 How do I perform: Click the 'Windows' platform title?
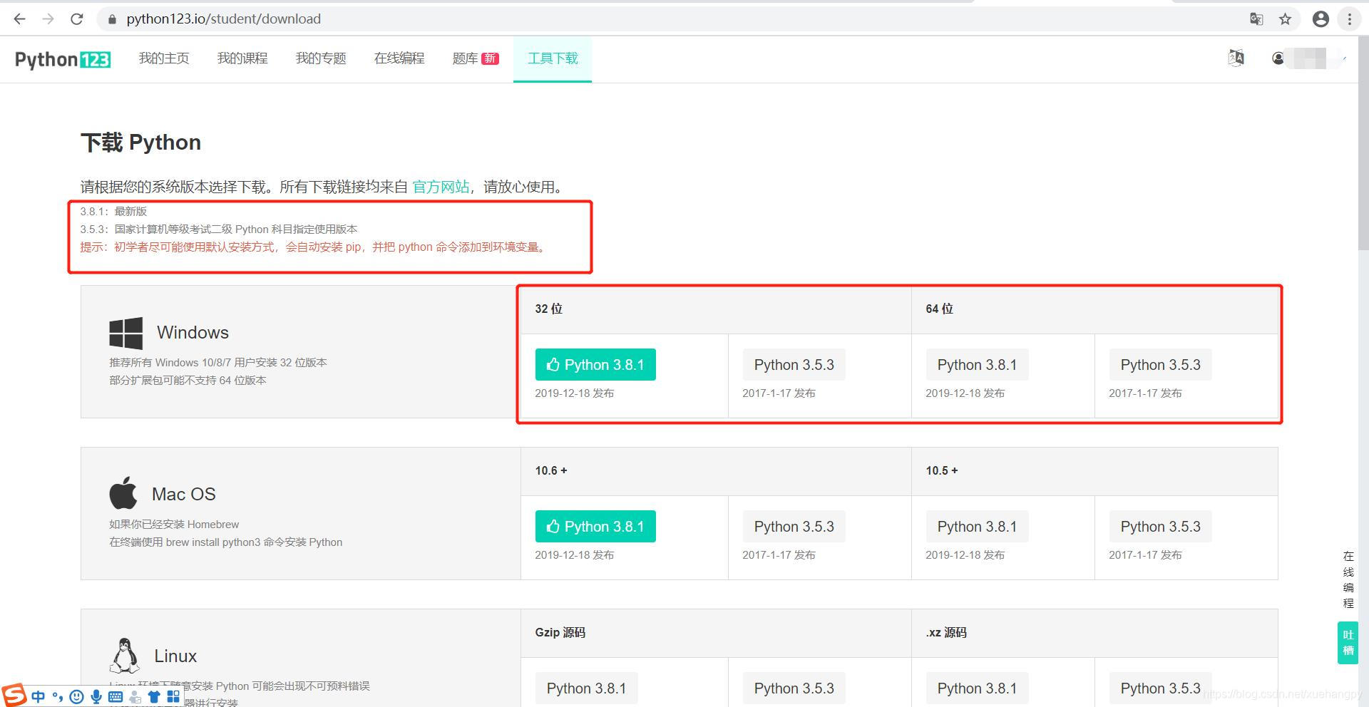[193, 333]
